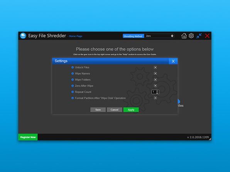The height and width of the screenshot is (172, 230).
Task: Click the Wipe Names label
Action: pos(83,73)
